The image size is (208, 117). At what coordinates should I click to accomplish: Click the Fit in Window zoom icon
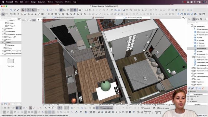(x=58, y=105)
